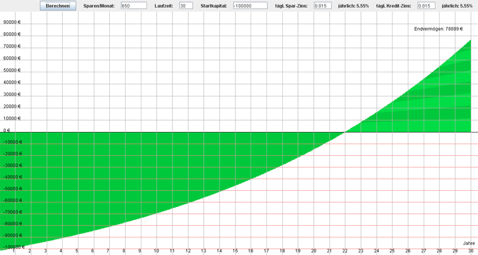Focus the Sparen/Monat input field
This screenshot has height=255, width=478.
[x=134, y=6]
